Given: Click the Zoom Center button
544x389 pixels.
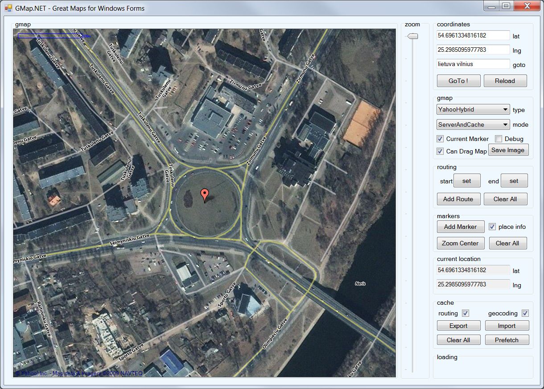Looking at the screenshot, I should tap(460, 243).
